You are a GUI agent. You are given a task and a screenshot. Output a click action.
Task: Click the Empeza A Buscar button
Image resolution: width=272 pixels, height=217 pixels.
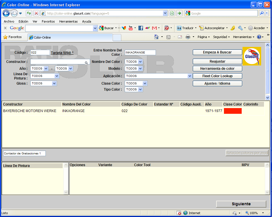pyautogui.click(x=217, y=52)
